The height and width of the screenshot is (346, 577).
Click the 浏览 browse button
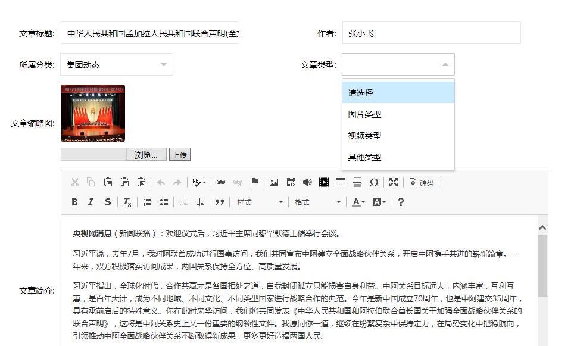pyautogui.click(x=146, y=155)
